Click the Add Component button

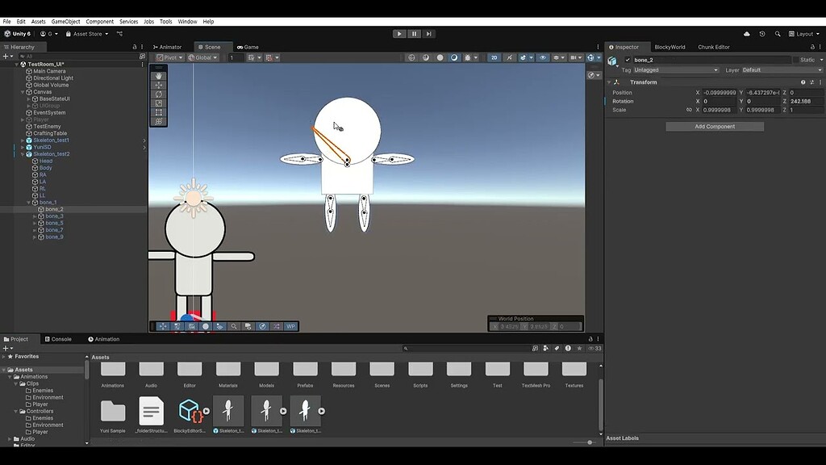point(715,126)
